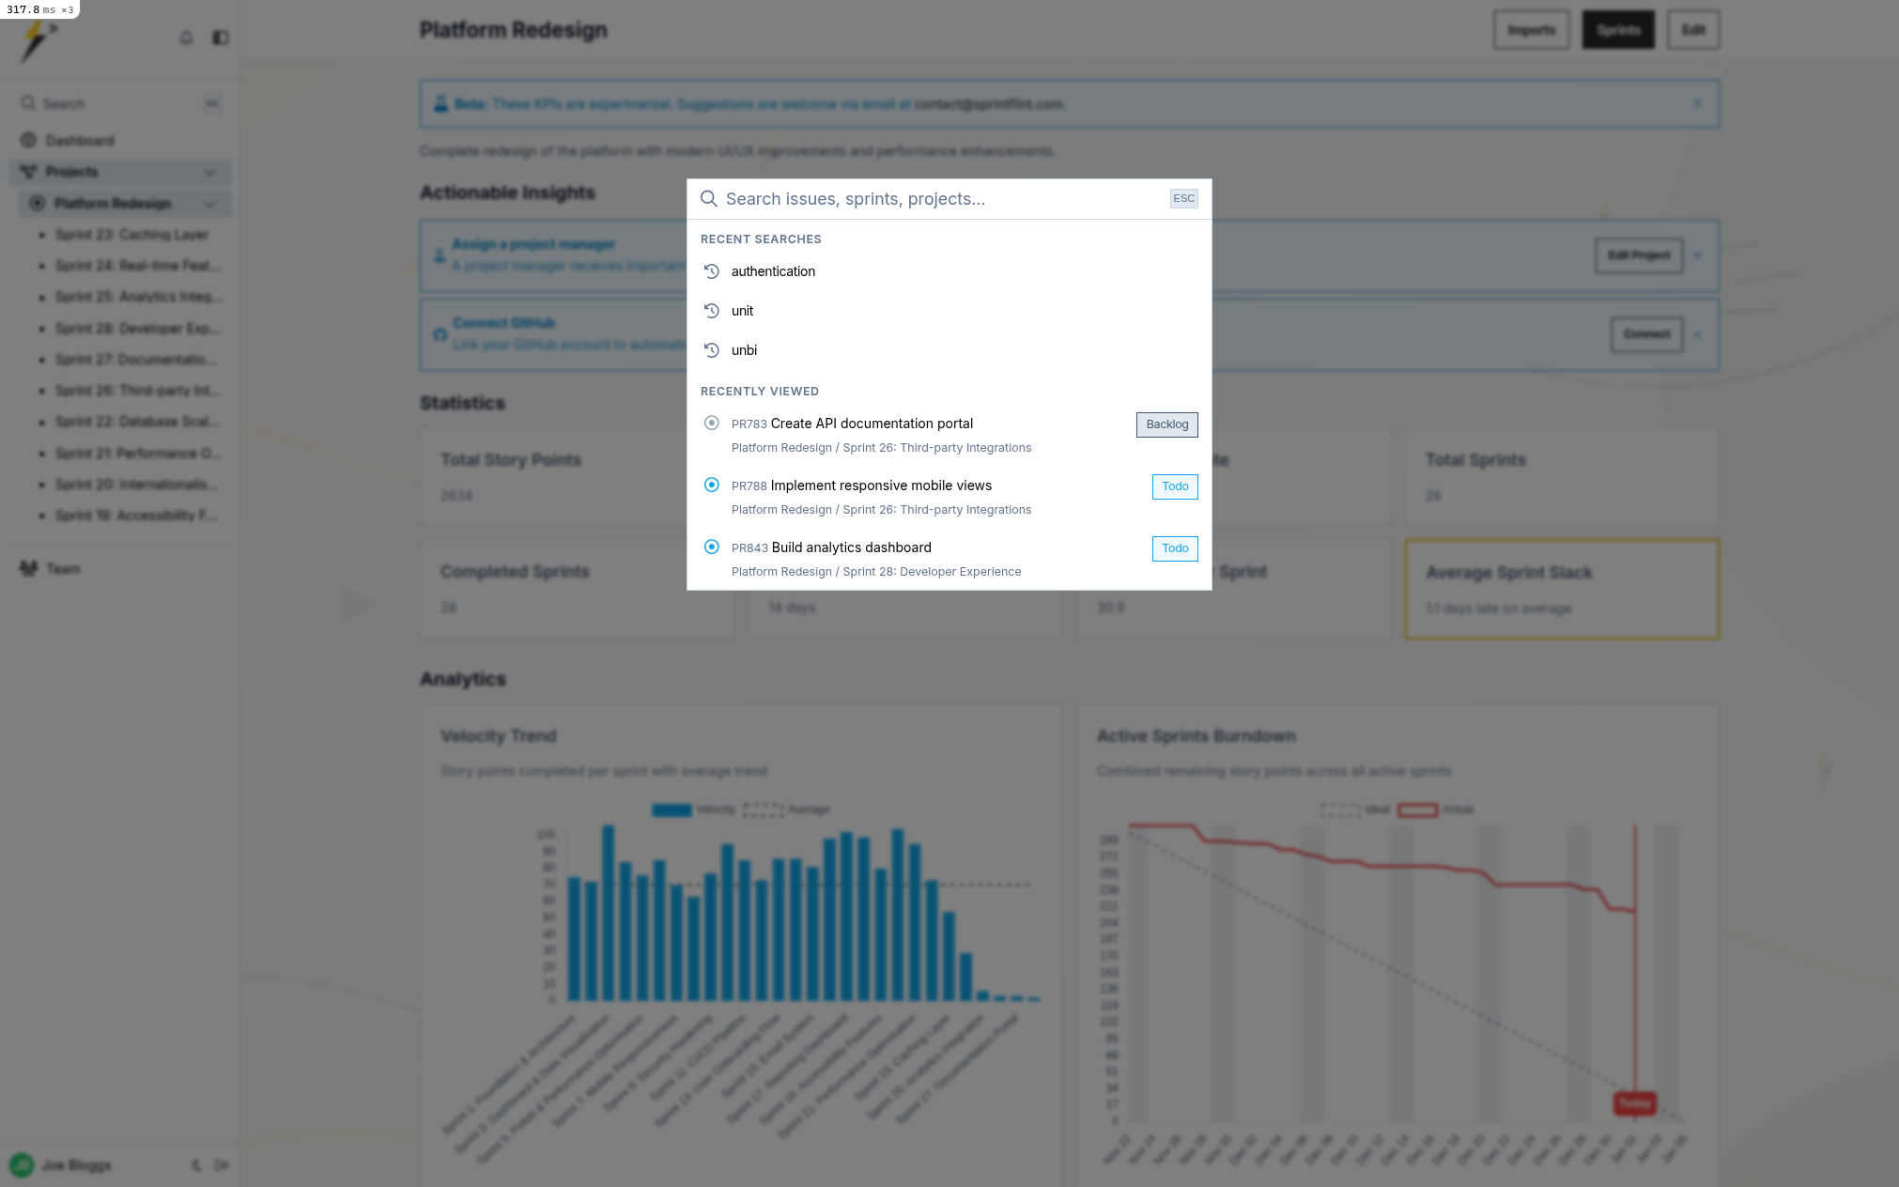Click the magnifier icon in search dialog
Viewport: 1899px width, 1187px height.
point(709,199)
